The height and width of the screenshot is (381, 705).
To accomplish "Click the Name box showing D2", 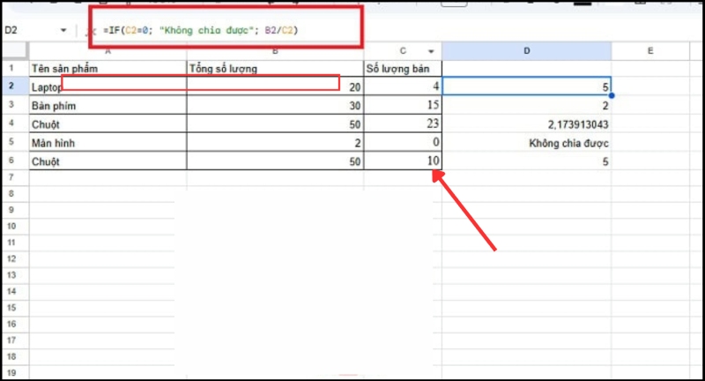I will [x=26, y=31].
